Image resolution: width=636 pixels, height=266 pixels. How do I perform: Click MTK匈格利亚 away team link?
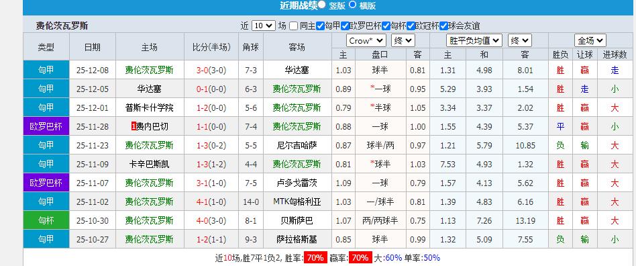(297, 202)
